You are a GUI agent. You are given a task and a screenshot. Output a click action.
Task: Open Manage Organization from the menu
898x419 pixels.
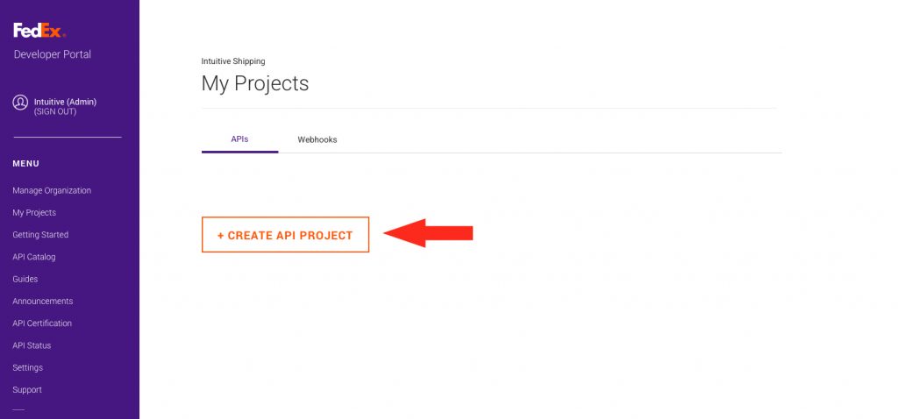[x=52, y=190]
